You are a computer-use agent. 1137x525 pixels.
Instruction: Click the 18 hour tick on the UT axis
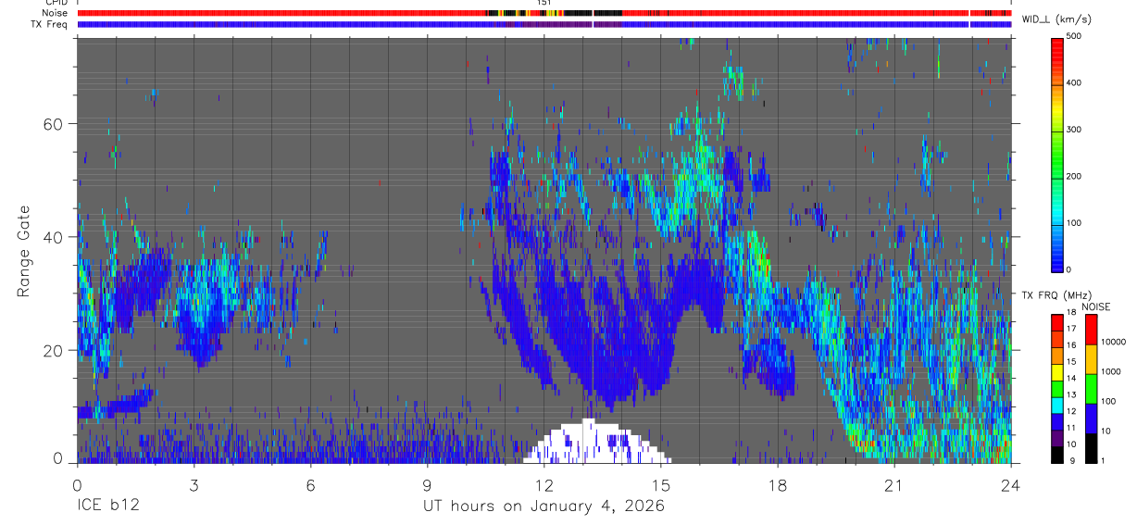tap(778, 485)
